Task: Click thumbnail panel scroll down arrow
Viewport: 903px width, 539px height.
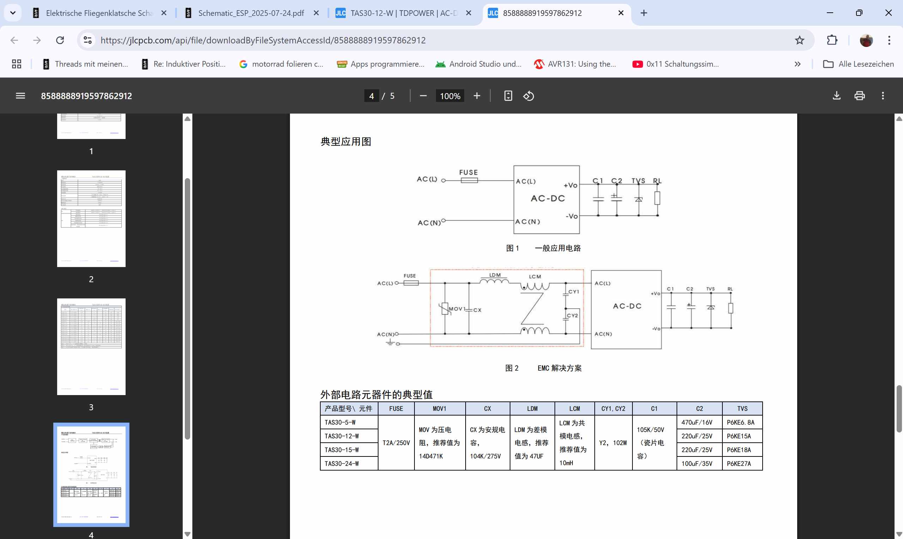Action: coord(187,534)
